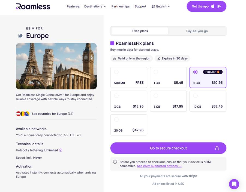Click the Unlimited hotspot verified checkmark
Image resolution: width=246 pixels, height=192 pixels.
coord(61,150)
